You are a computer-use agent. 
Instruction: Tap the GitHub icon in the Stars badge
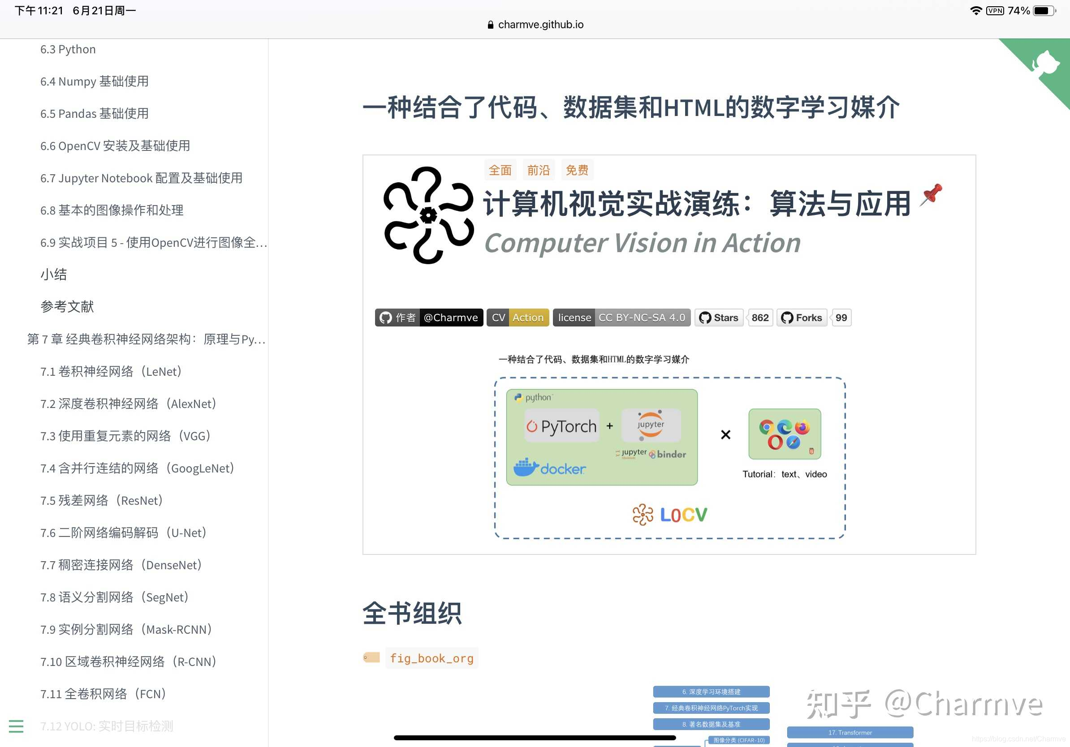click(705, 318)
